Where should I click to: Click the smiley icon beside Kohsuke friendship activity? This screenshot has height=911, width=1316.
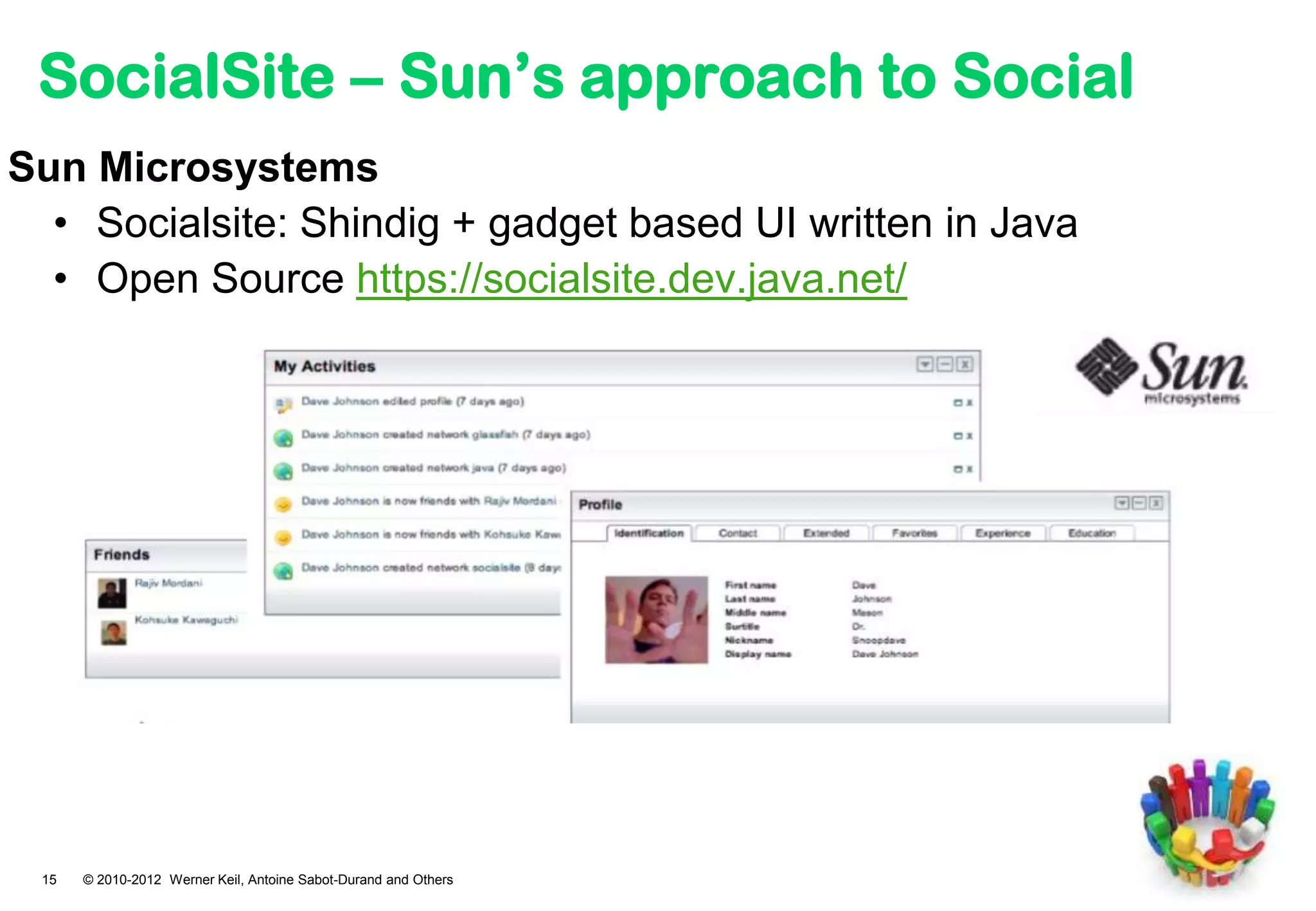click(283, 537)
